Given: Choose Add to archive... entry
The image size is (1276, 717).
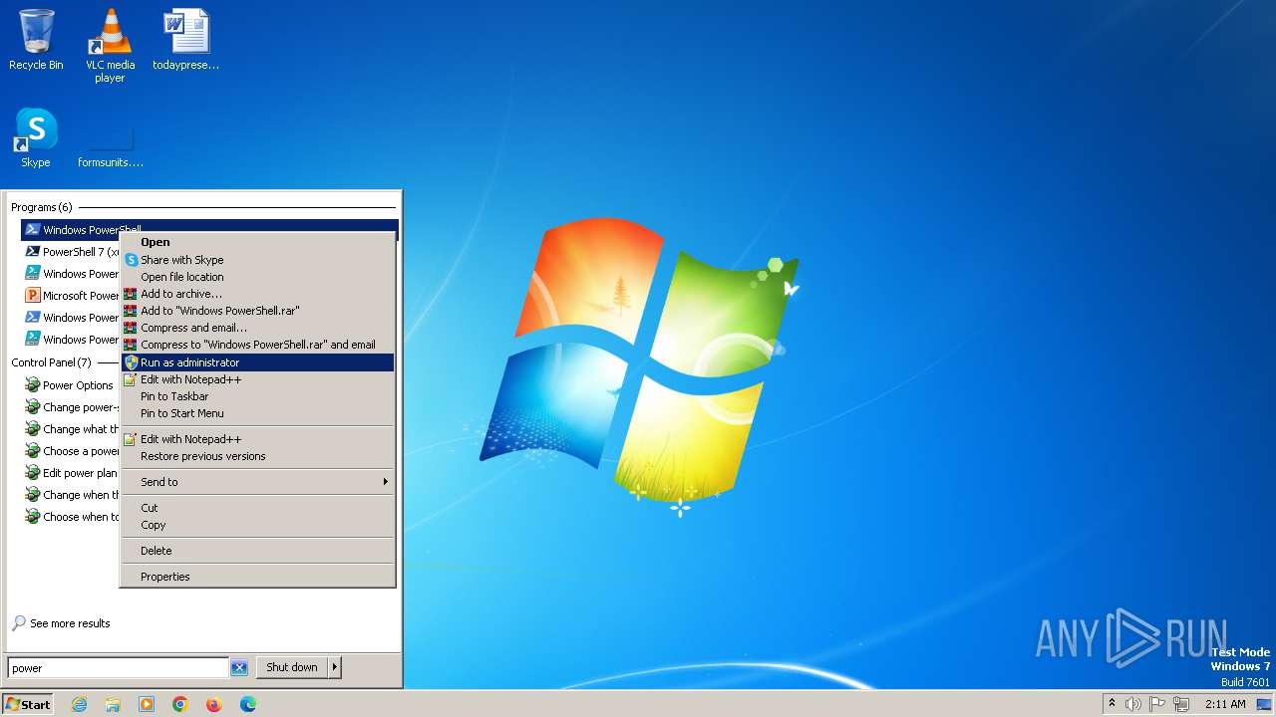Looking at the screenshot, I should tap(257, 294).
